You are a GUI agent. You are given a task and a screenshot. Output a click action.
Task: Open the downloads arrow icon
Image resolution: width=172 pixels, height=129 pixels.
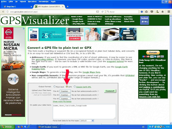tap(157, 12)
